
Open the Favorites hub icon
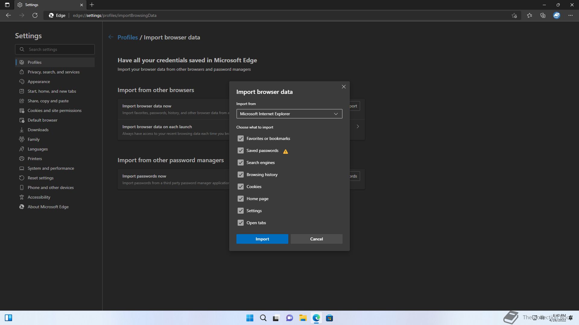pos(530,15)
